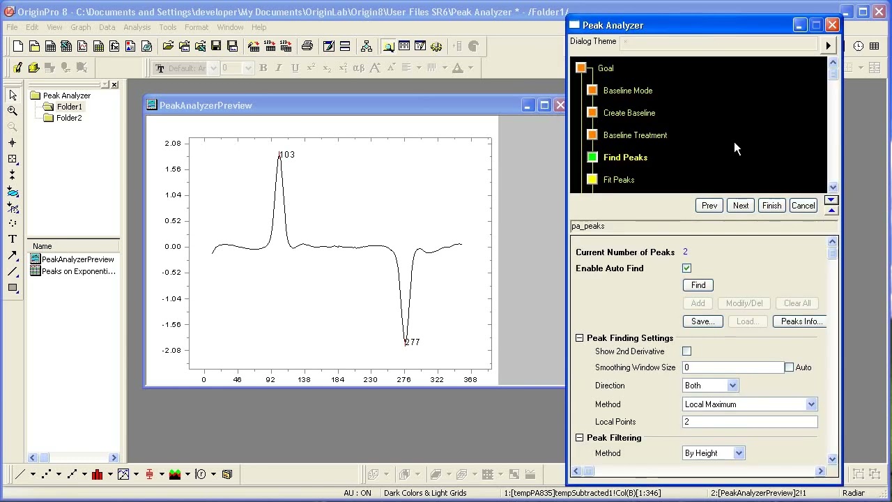Viewport: 892px width, 502px height.
Task: Click the Finish button
Action: (771, 206)
